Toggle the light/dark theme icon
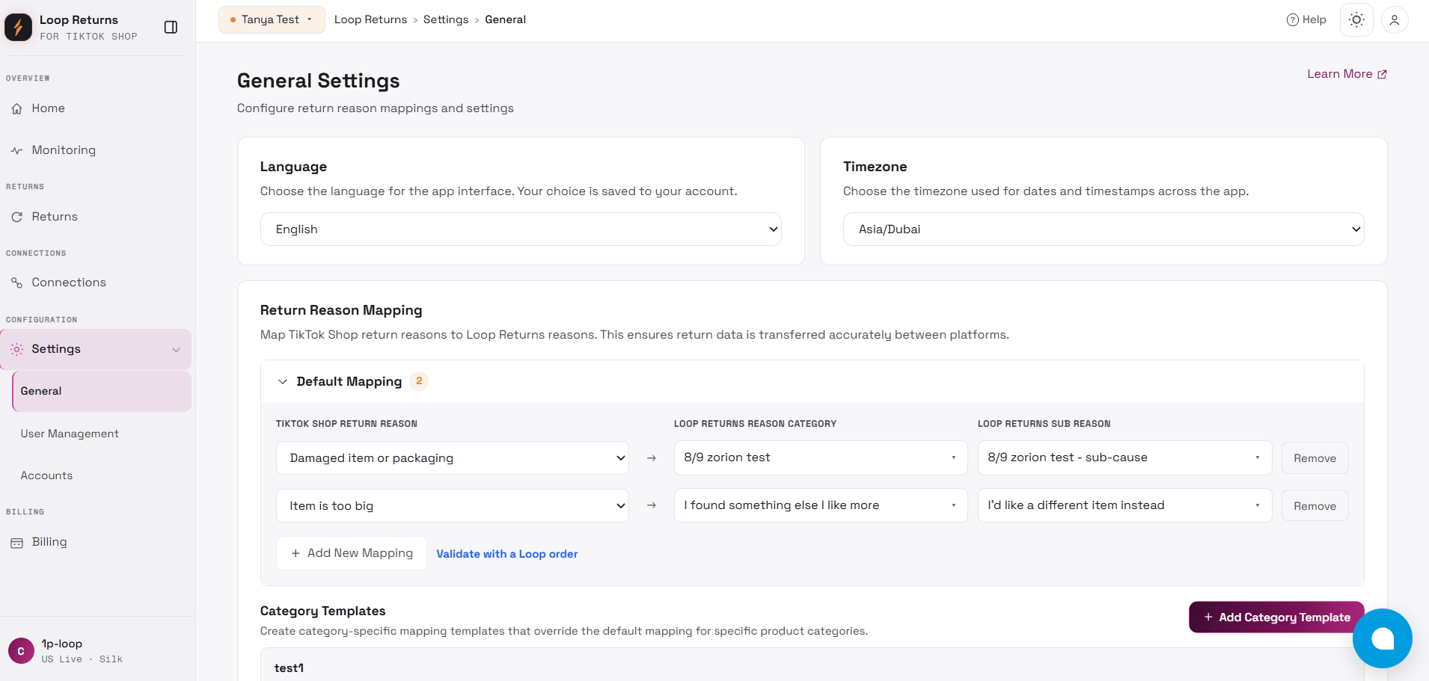1429x681 pixels. click(1356, 20)
